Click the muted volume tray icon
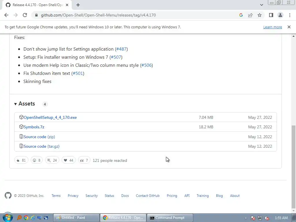This screenshot has width=296, height=222. pyautogui.click(x=267, y=218)
